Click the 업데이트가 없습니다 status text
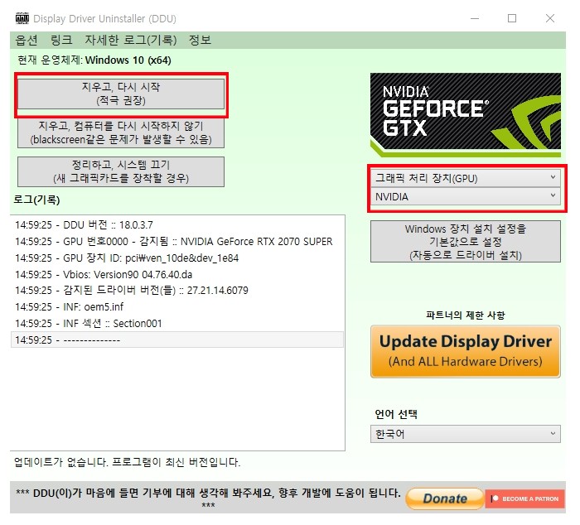The height and width of the screenshot is (525, 580). point(128,462)
